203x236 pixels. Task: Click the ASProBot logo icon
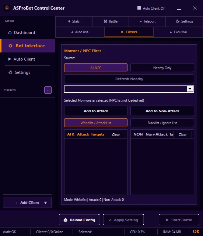coord(7,8)
